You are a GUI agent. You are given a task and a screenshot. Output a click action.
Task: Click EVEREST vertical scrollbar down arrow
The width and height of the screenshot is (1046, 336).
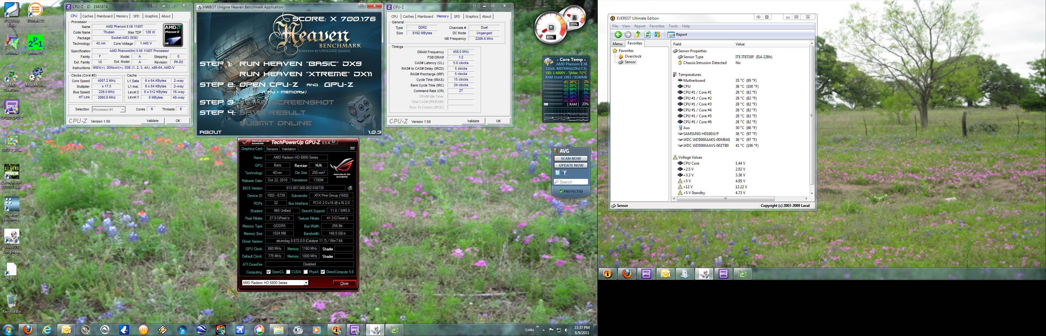[812, 193]
